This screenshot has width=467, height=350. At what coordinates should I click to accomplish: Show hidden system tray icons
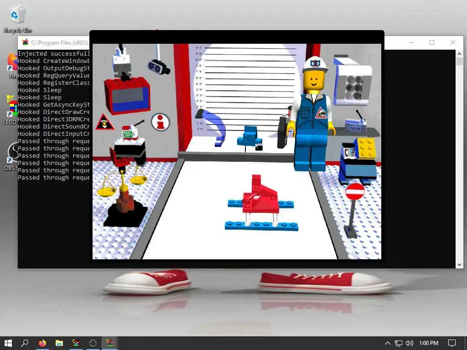(387, 343)
